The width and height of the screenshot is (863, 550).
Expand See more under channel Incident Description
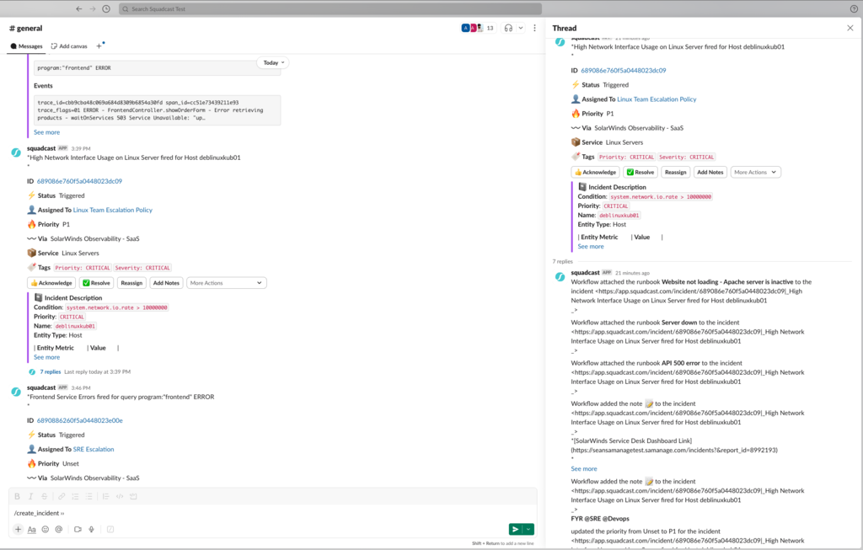pos(47,357)
